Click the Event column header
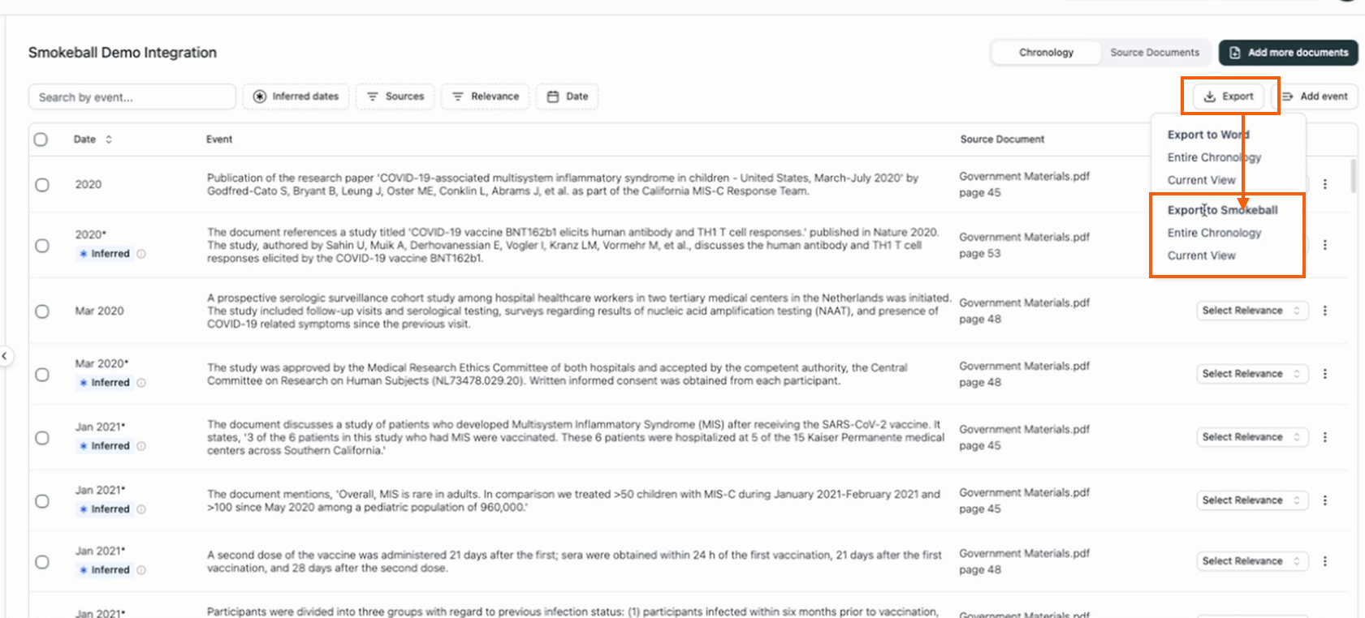The height and width of the screenshot is (618, 1365). pyautogui.click(x=219, y=139)
